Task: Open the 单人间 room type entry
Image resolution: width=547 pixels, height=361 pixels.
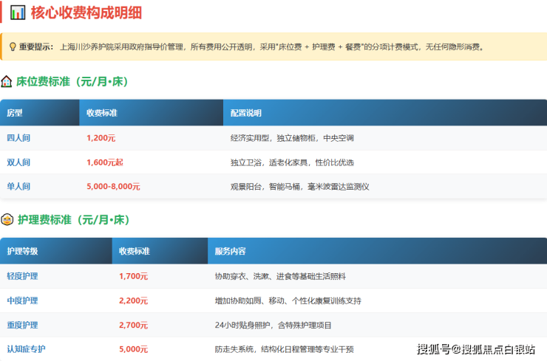Action: pyautogui.click(x=18, y=187)
